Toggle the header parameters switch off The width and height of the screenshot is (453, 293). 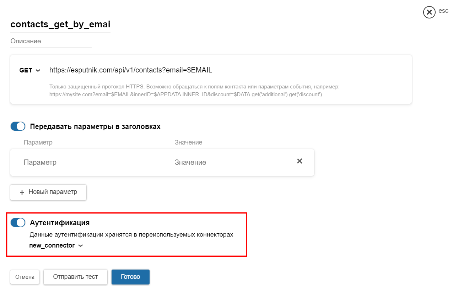point(18,126)
